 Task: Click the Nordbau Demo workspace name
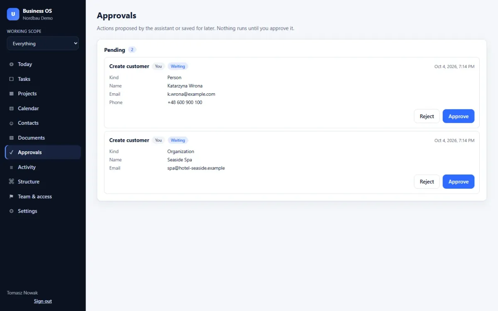click(38, 18)
